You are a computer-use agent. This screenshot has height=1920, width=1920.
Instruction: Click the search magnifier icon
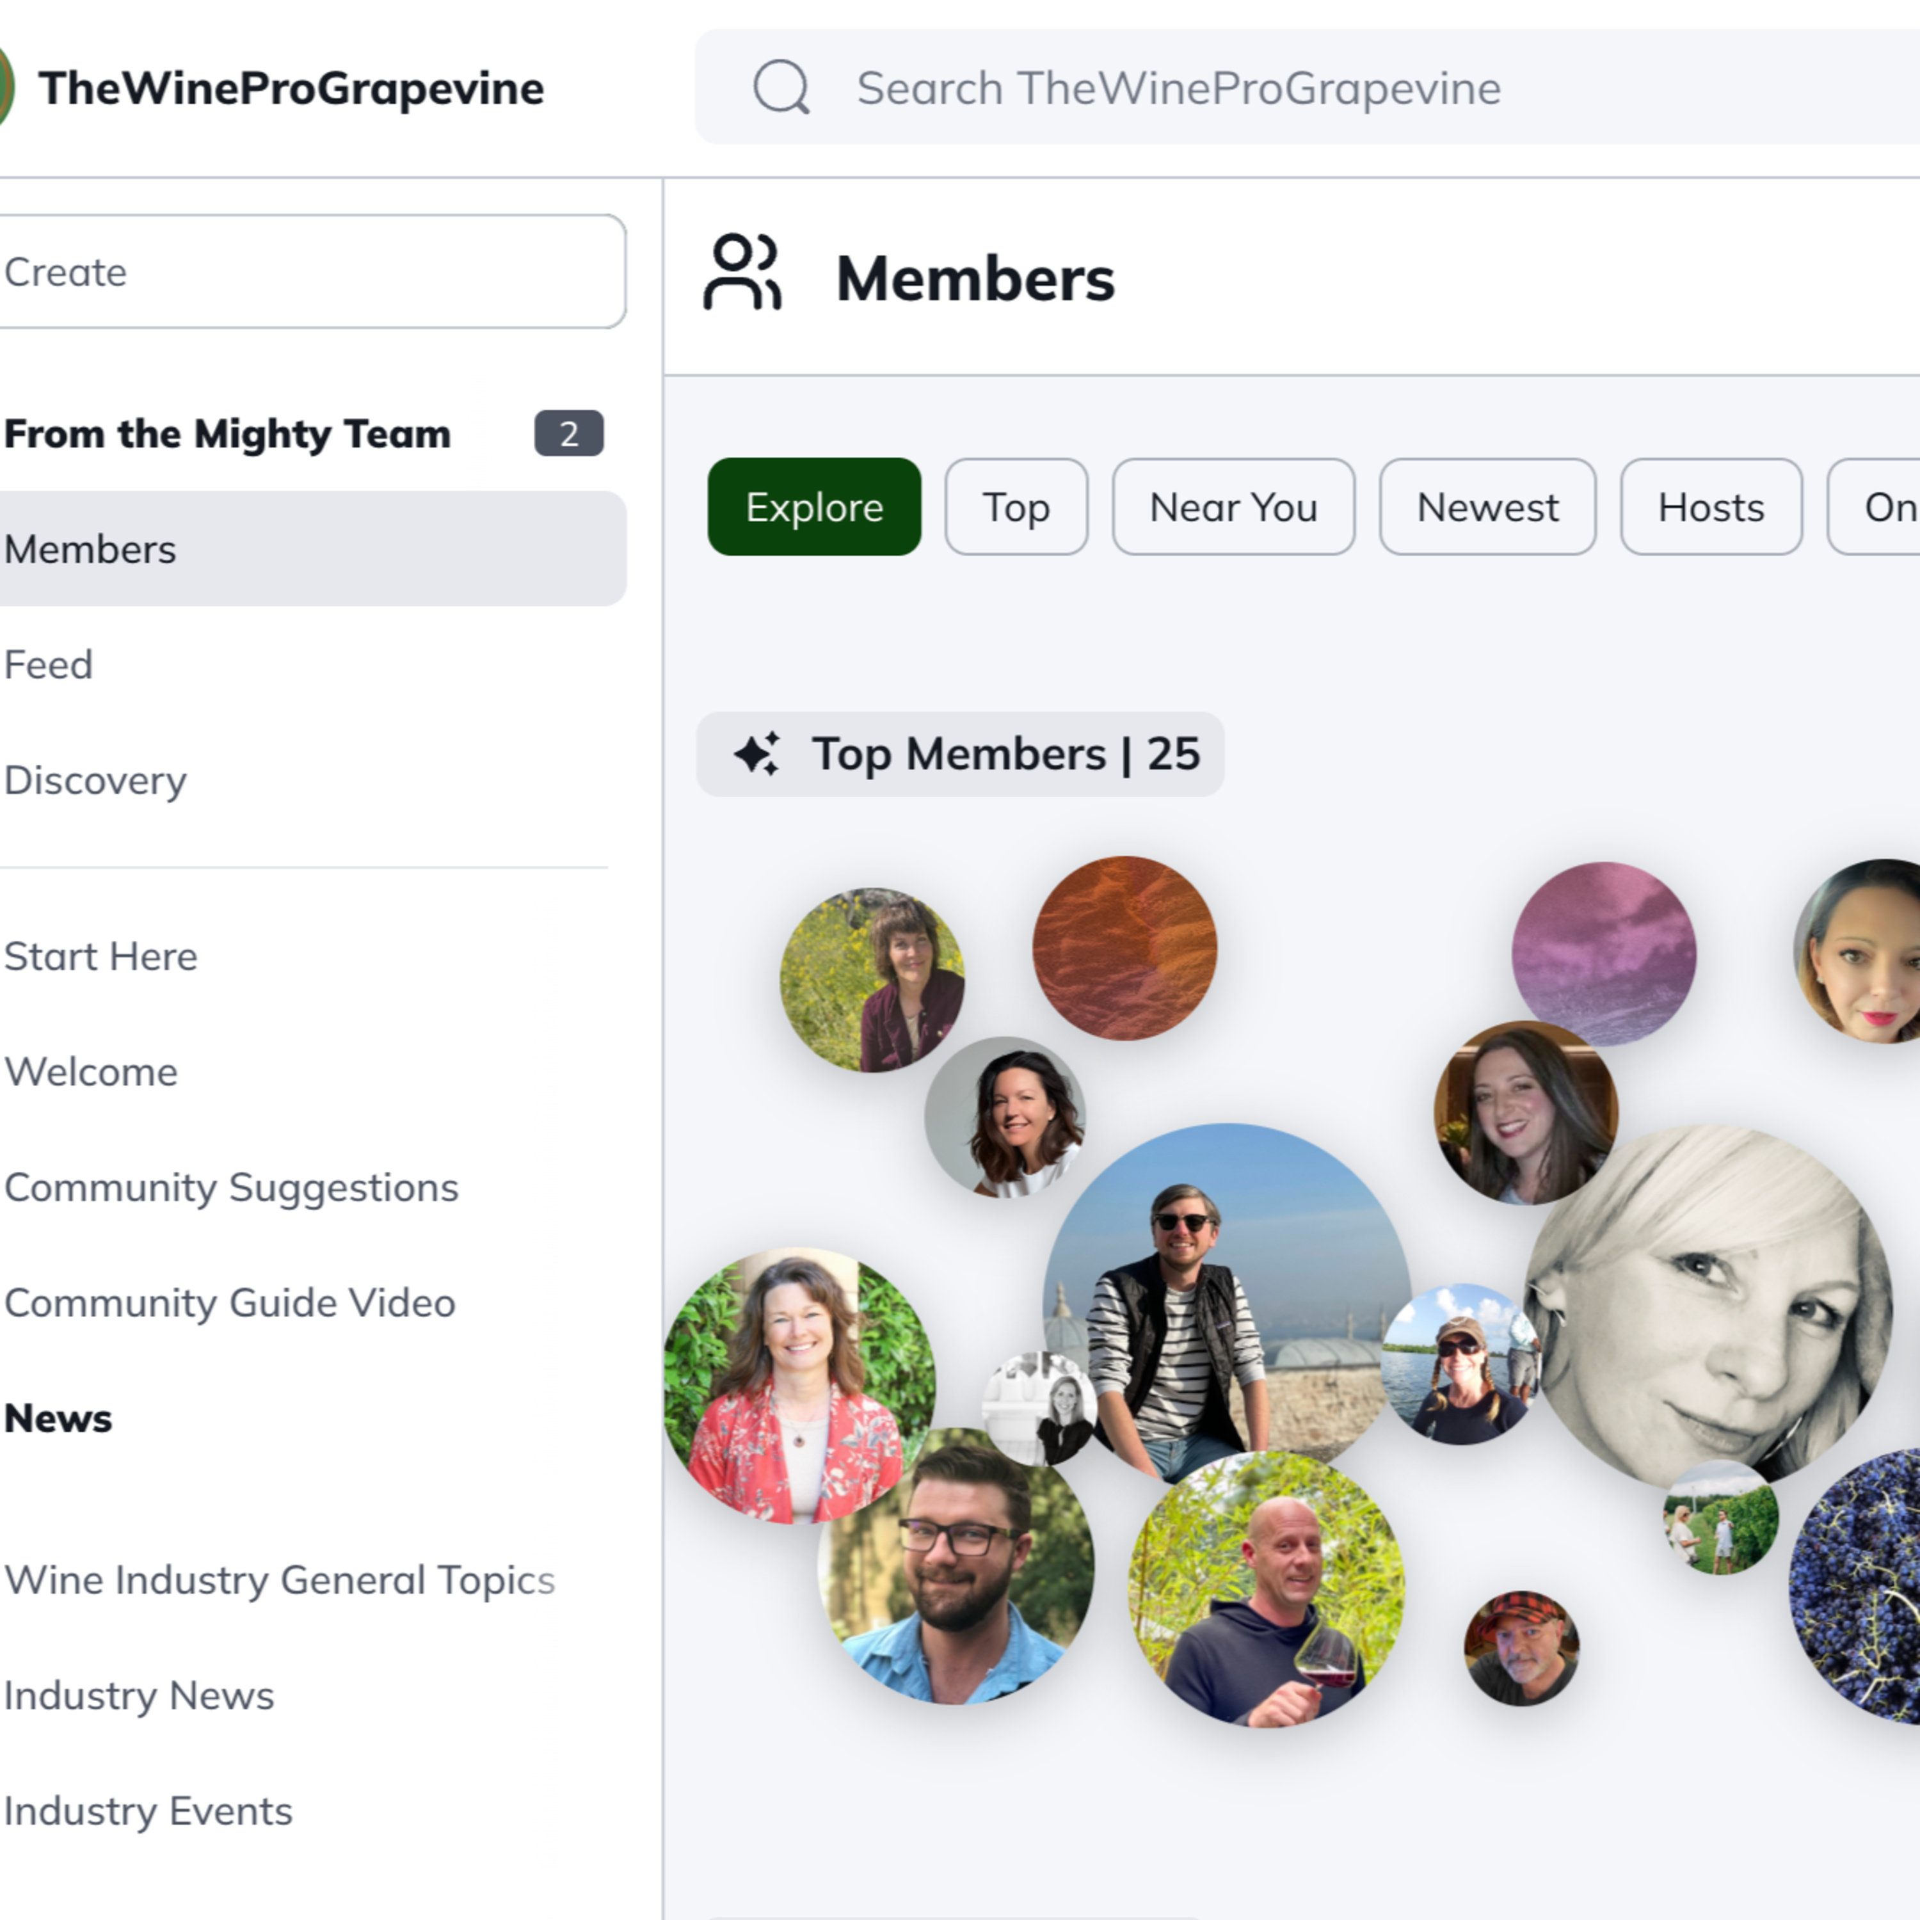click(x=781, y=88)
